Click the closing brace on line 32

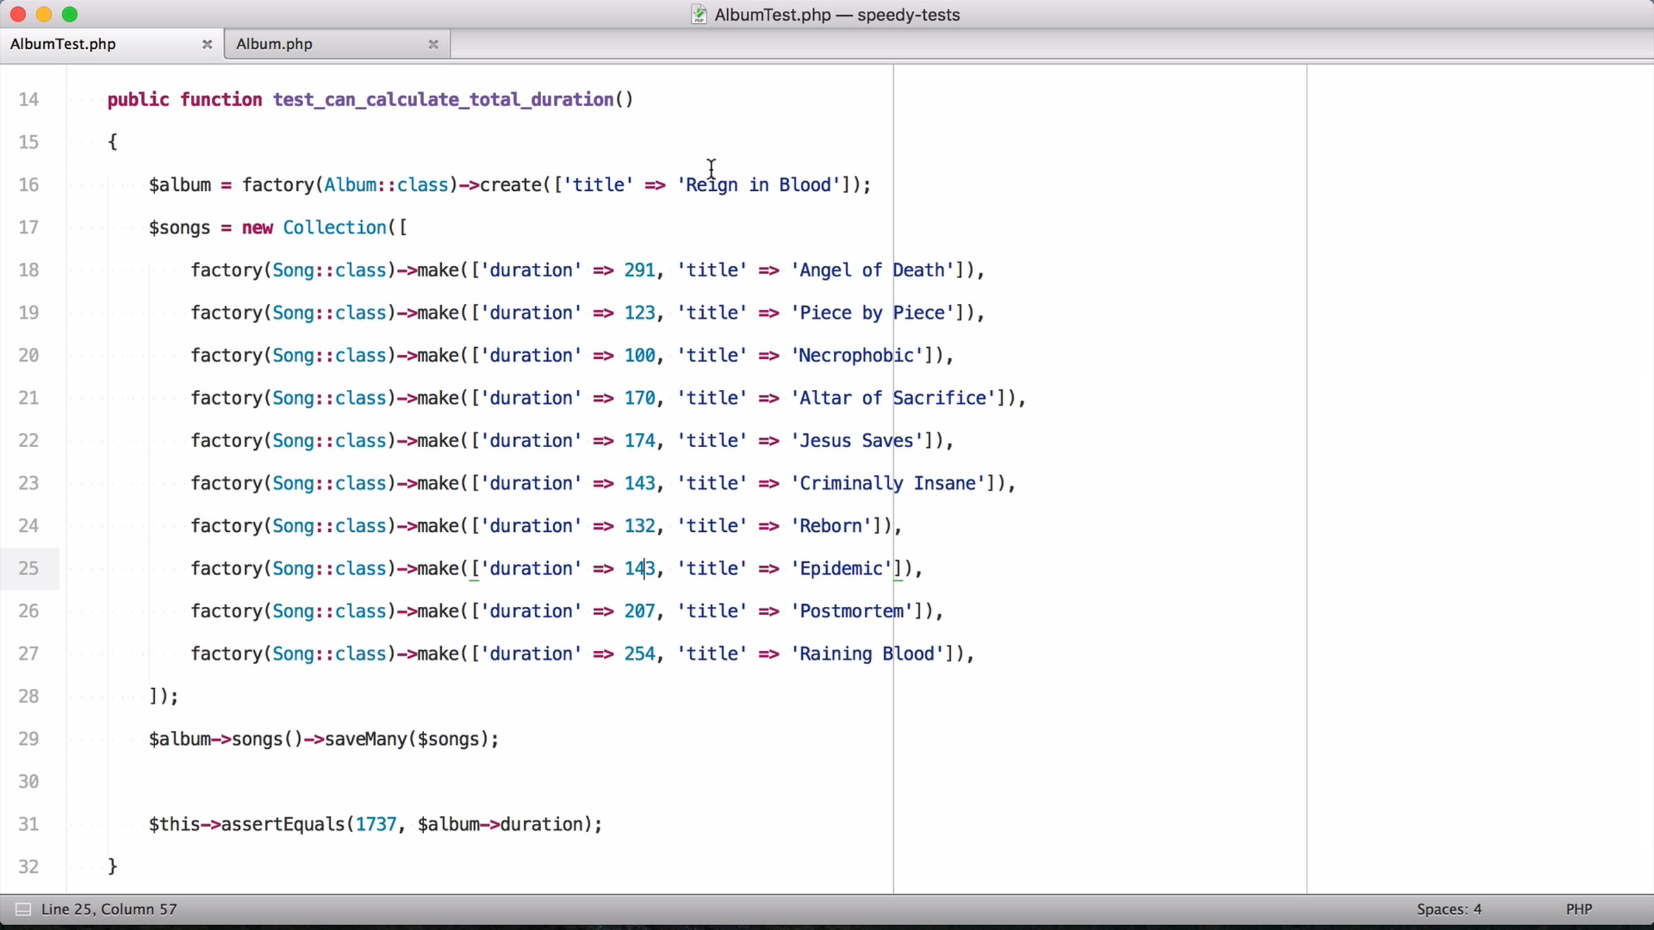coord(112,866)
